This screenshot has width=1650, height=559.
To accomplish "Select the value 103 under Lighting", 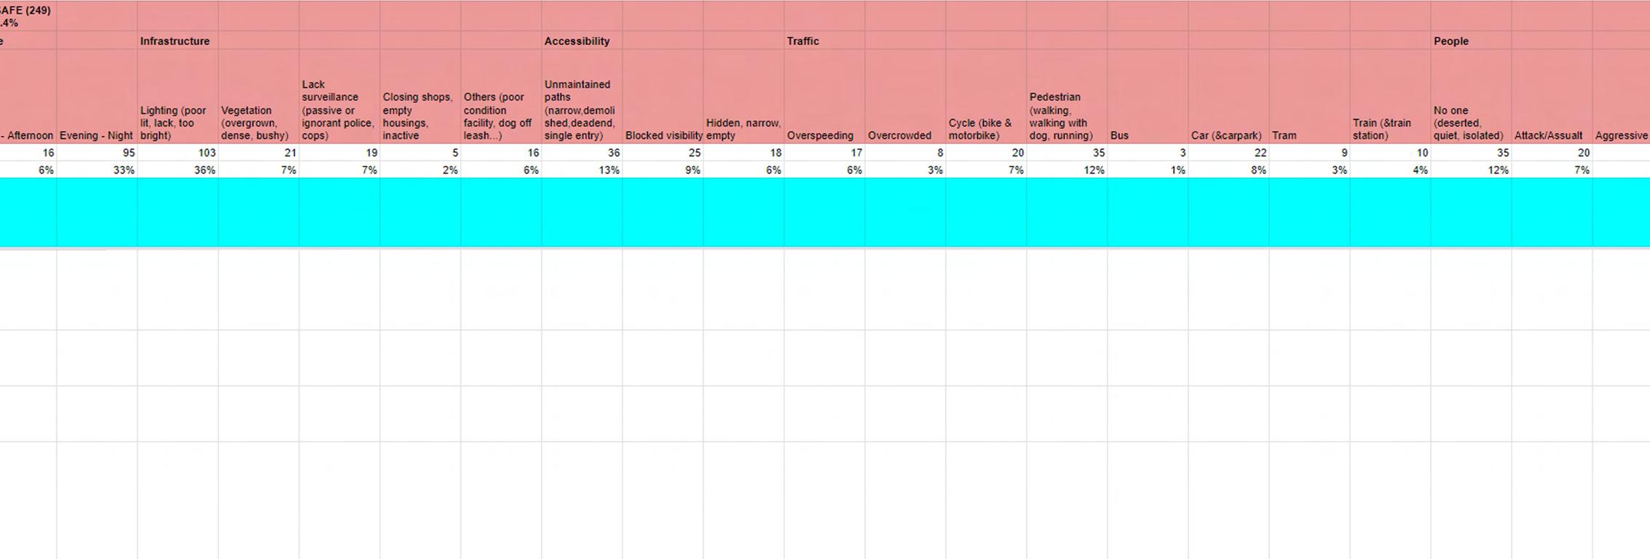I will (178, 152).
